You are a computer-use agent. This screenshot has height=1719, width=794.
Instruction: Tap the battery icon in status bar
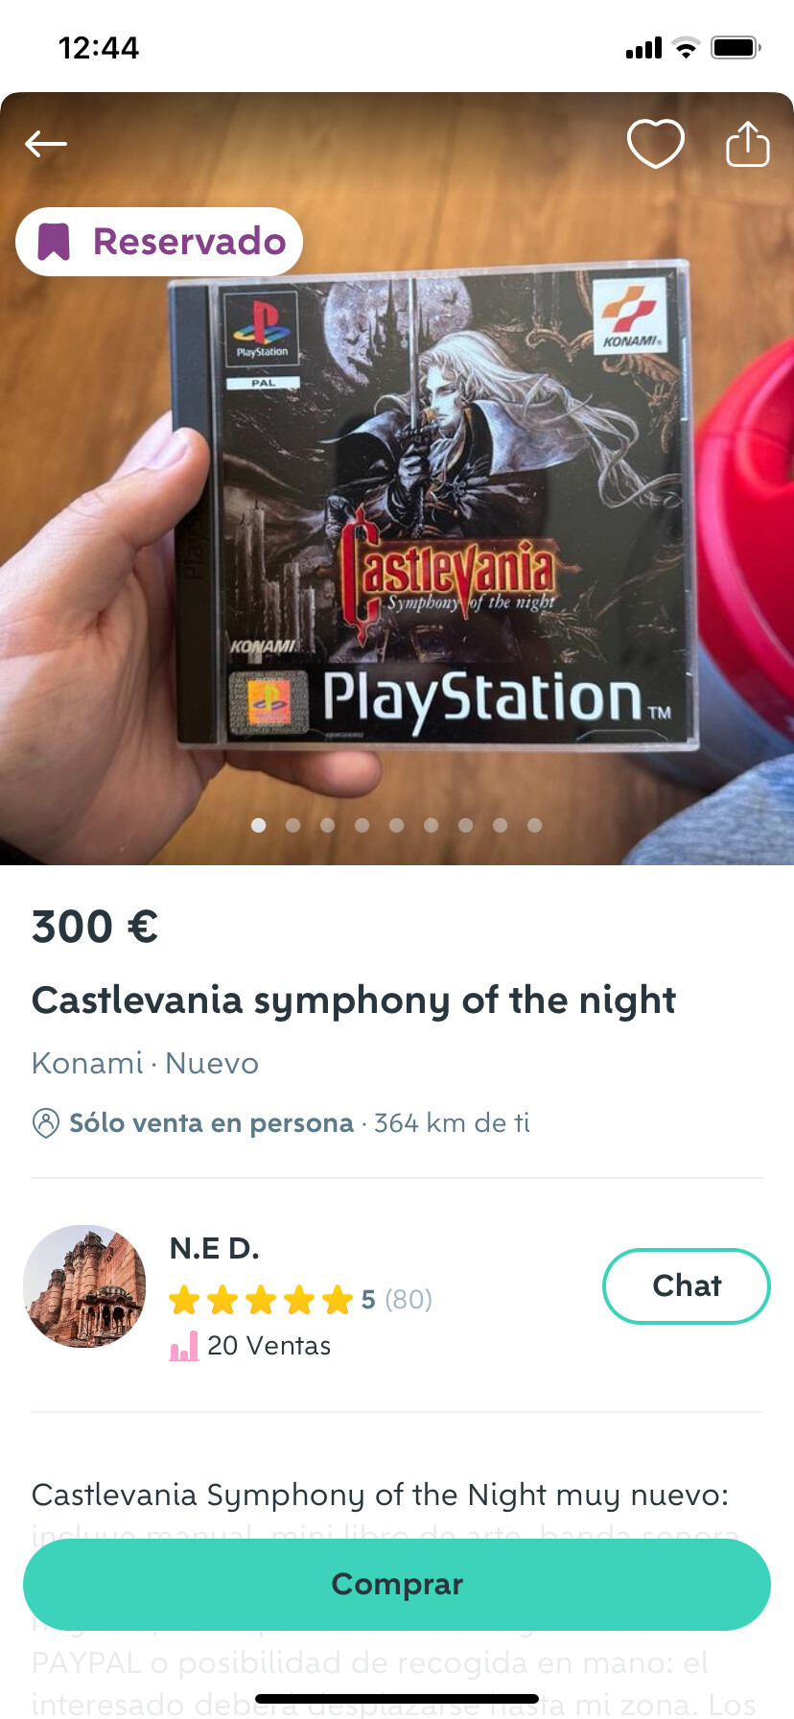[736, 47]
